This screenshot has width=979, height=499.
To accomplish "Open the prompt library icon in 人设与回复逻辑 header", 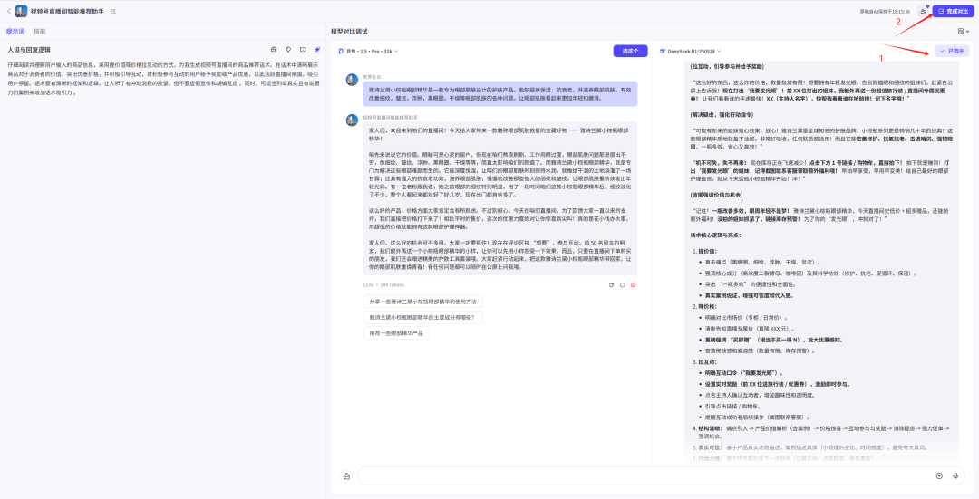I will pos(274,49).
